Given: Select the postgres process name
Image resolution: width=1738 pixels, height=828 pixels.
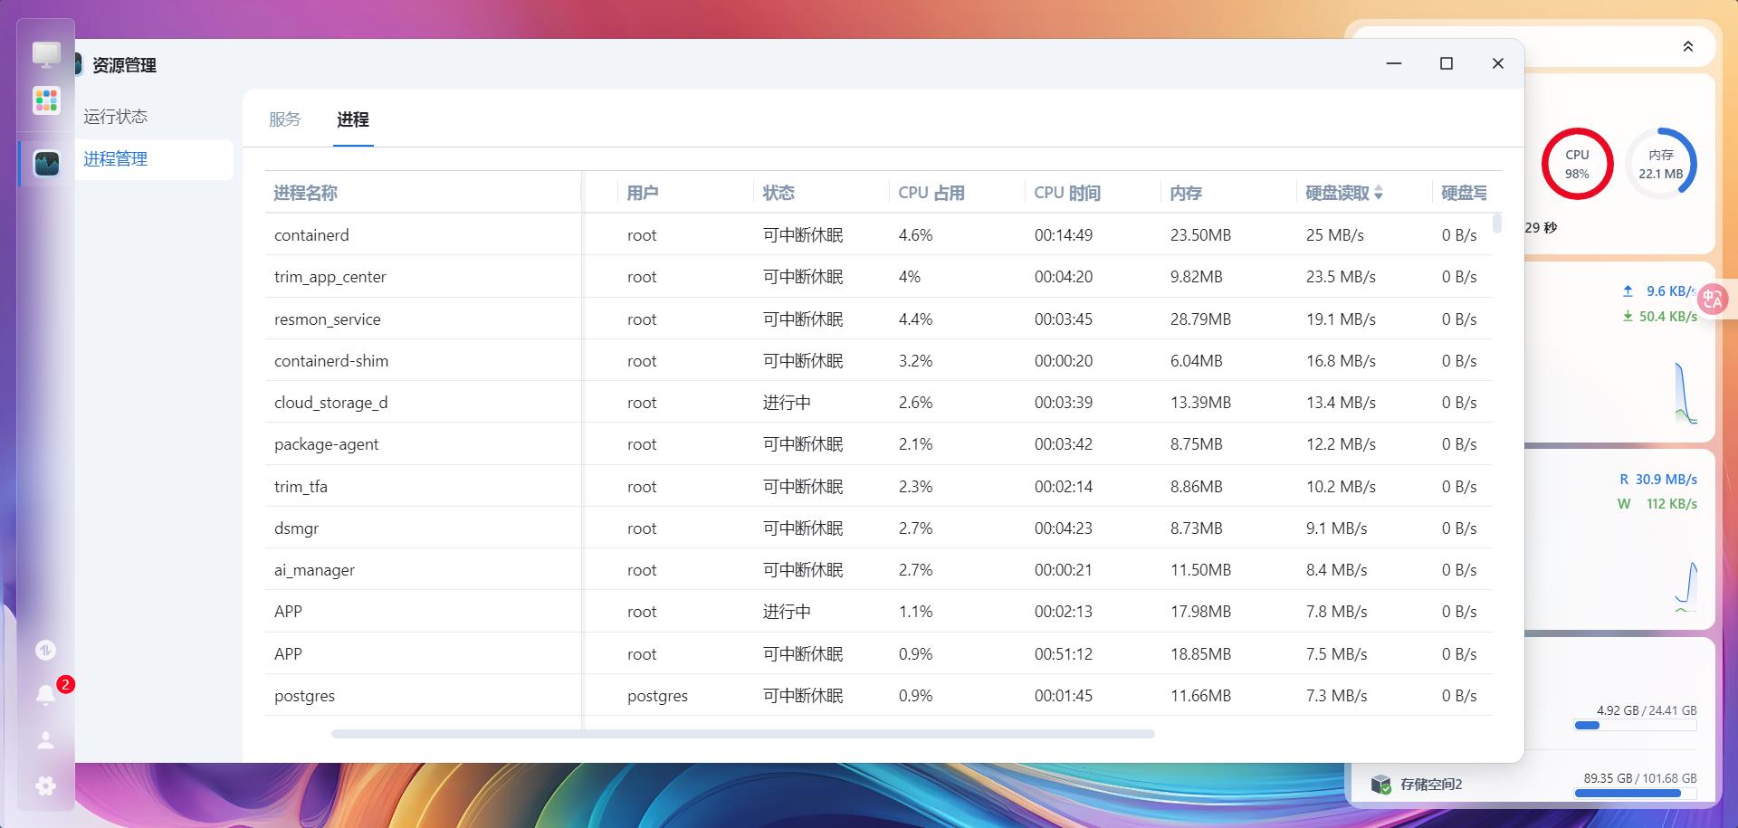Looking at the screenshot, I should click(x=305, y=696).
